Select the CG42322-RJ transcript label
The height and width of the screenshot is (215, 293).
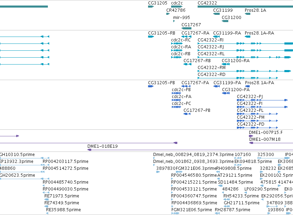click(211, 47)
